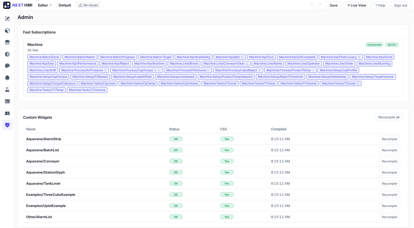Screen dimensions: 414x228
Task: Click the redo arrow icon
Action: (321, 5)
